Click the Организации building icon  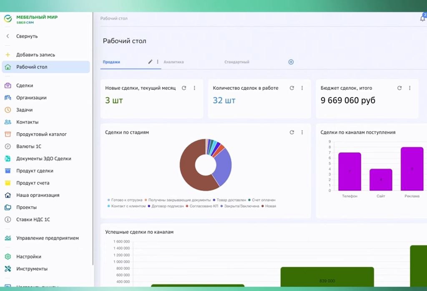point(8,98)
